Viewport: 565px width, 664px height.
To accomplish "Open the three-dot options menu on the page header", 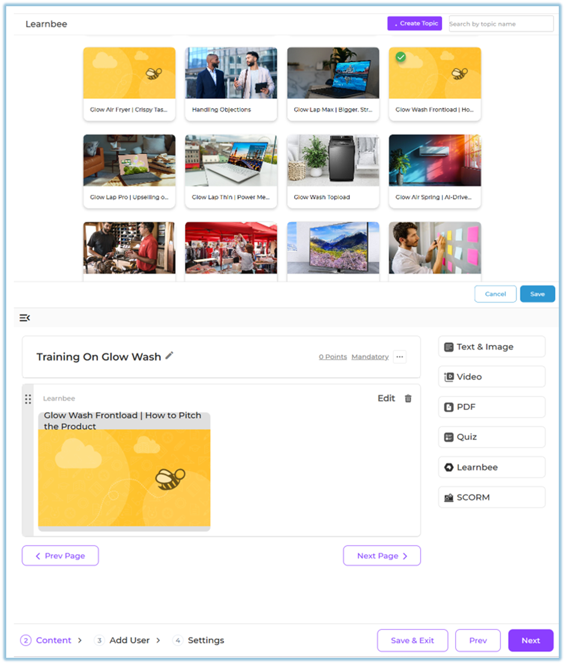I will 400,357.
